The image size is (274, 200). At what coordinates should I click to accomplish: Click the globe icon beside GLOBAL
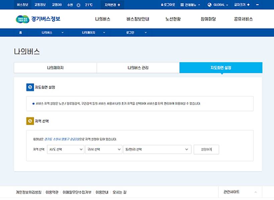210,5
